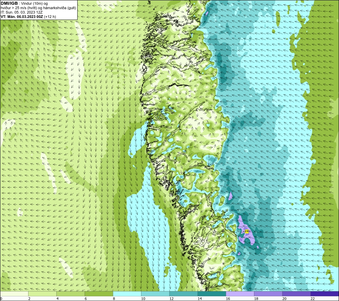The height and width of the screenshot is (301, 339).
Task: Select the above-22 m/s indigo legend swatch
Action: 325,294
